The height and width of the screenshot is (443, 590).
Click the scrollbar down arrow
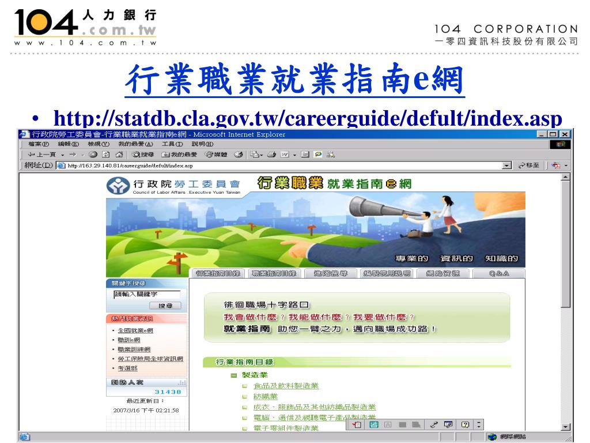pos(565,427)
